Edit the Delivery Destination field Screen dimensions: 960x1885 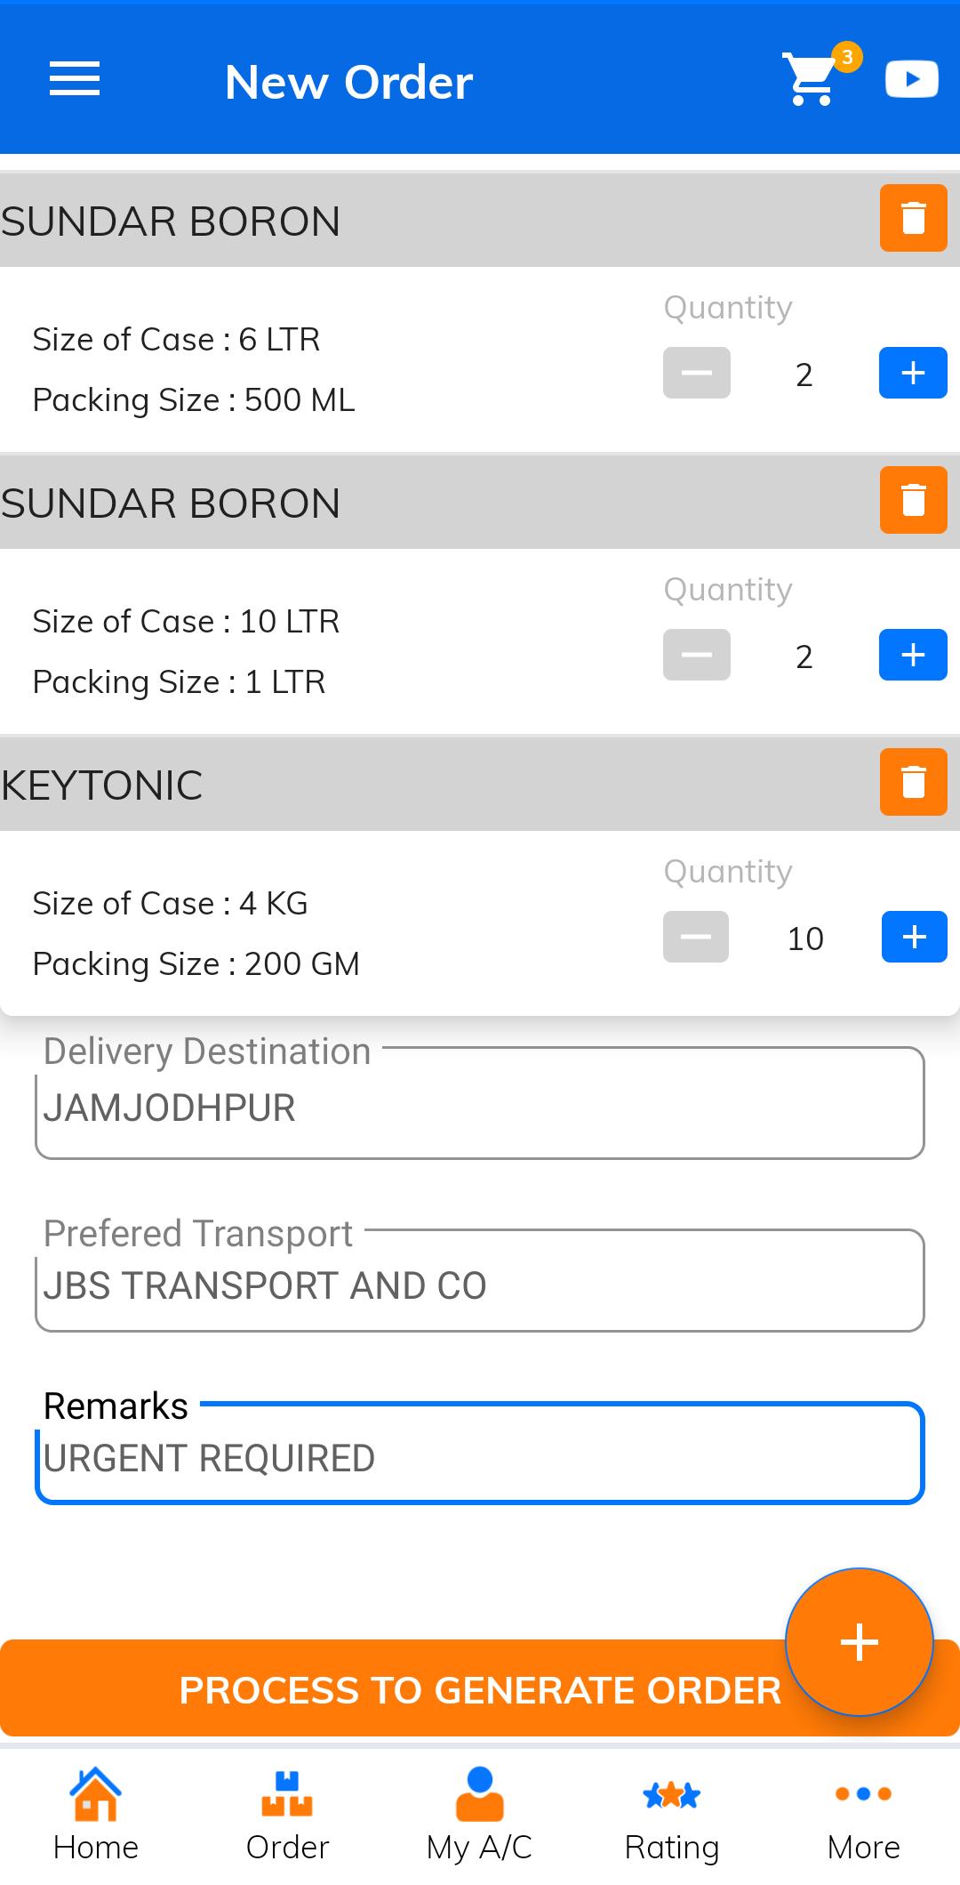tap(480, 1104)
